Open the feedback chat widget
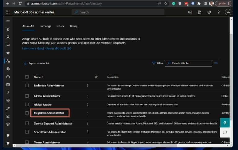 point(225,132)
